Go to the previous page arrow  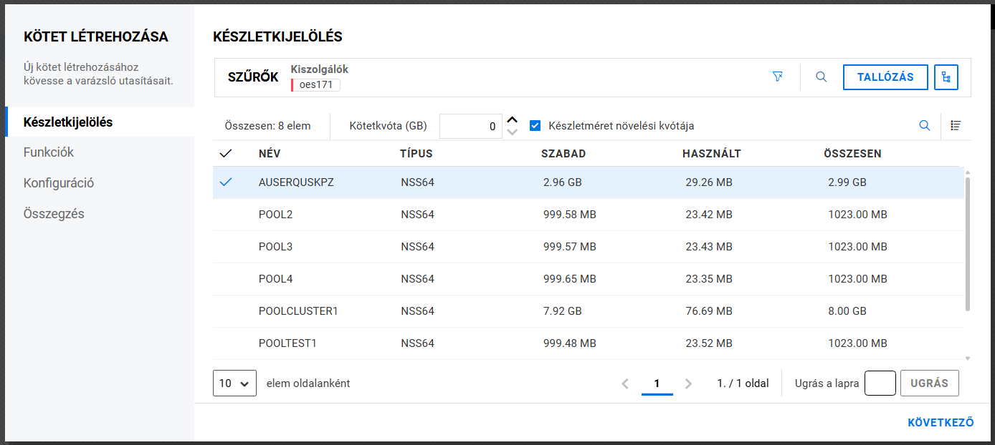click(x=625, y=383)
